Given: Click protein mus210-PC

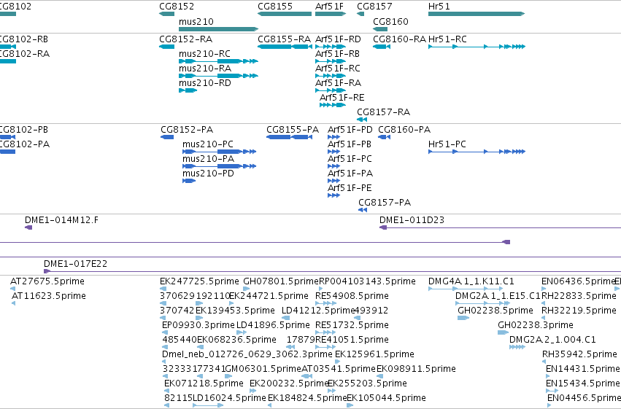Looking at the screenshot, I should click(208, 145).
